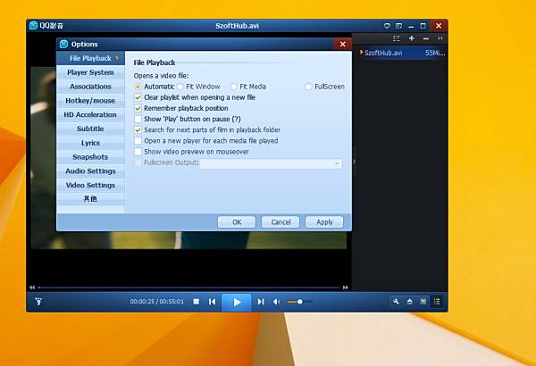The image size is (536, 366).
Task: Click the Apply button
Action: coord(324,222)
